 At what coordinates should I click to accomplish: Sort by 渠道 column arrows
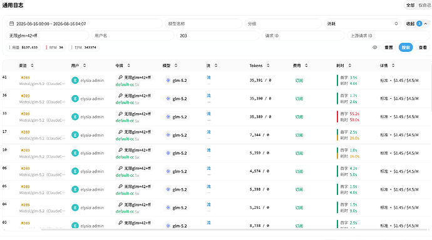point(32,66)
